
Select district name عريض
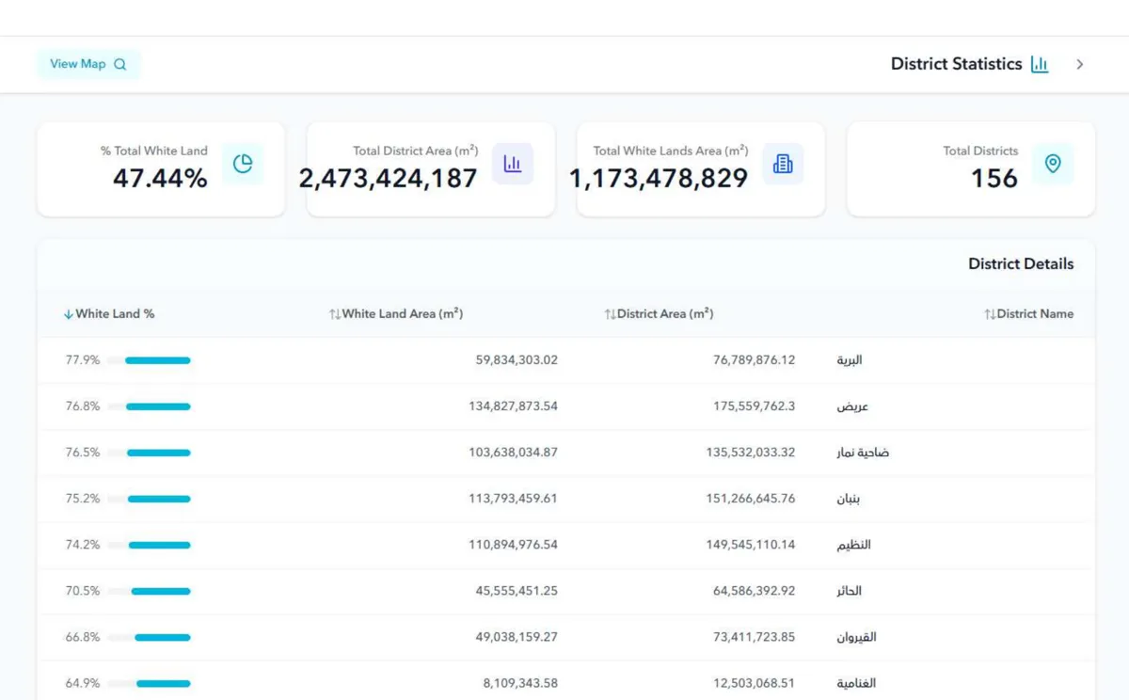click(852, 406)
